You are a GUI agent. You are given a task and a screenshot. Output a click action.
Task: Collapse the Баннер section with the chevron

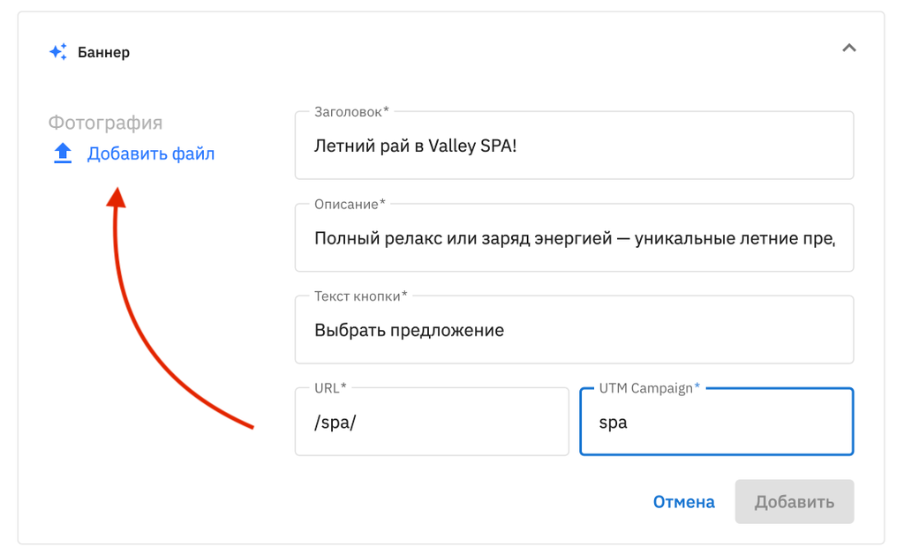click(x=848, y=49)
